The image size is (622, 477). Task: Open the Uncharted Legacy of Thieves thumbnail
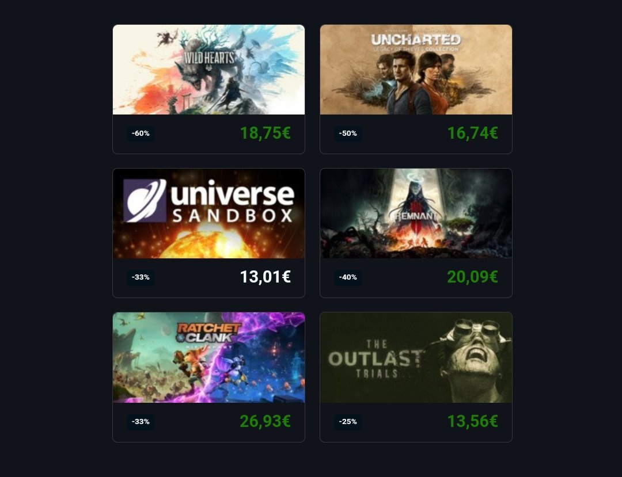tap(416, 70)
